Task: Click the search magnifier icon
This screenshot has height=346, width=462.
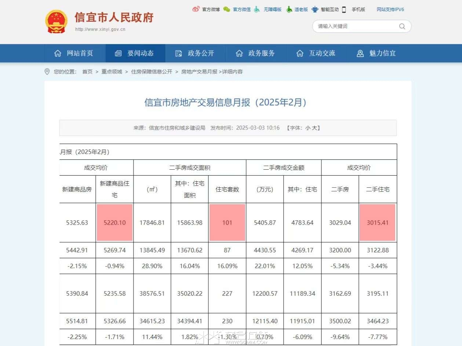Action: click(402, 26)
